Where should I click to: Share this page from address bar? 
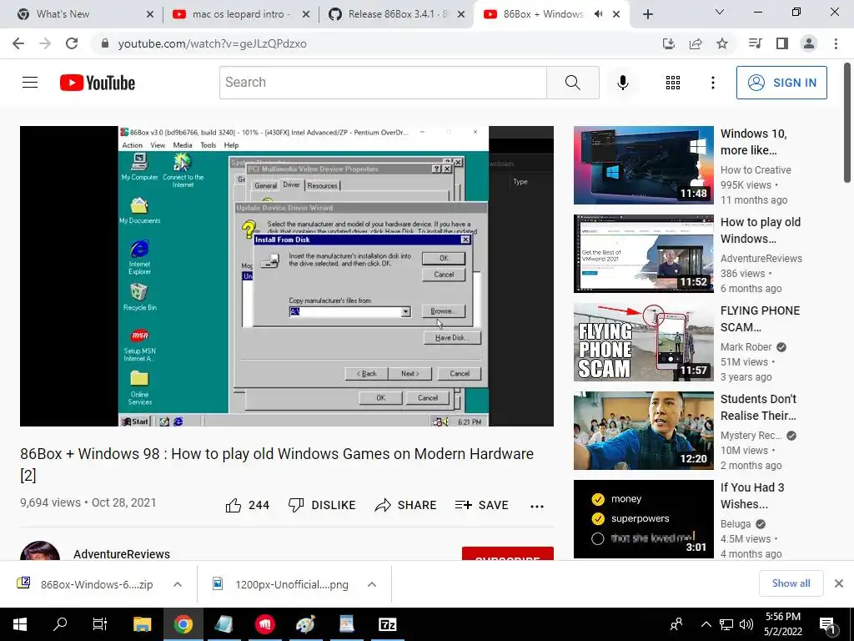(696, 43)
